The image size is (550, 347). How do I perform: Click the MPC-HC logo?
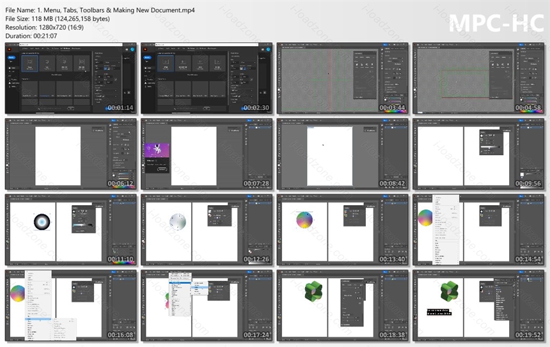[x=496, y=24]
